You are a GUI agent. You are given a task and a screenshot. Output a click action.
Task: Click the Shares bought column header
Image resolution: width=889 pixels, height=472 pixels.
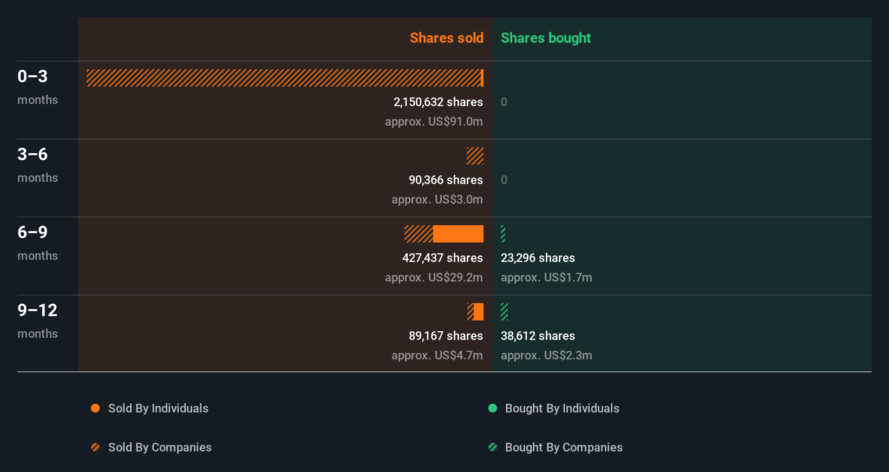coord(546,38)
